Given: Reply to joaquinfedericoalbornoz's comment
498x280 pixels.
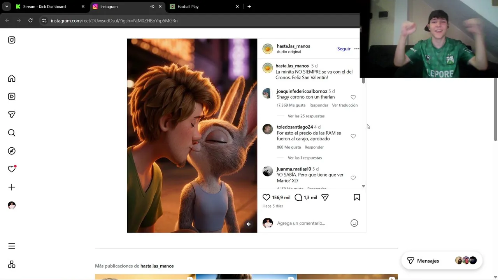Looking at the screenshot, I should tap(319, 105).
